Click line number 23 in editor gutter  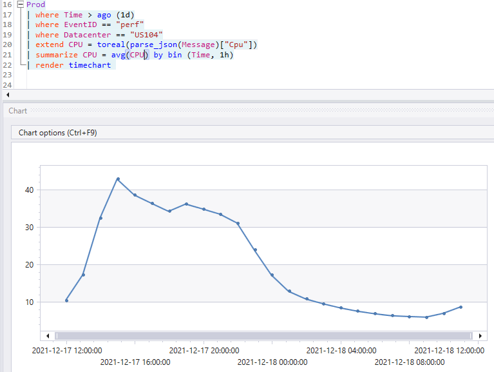pyautogui.click(x=7, y=75)
